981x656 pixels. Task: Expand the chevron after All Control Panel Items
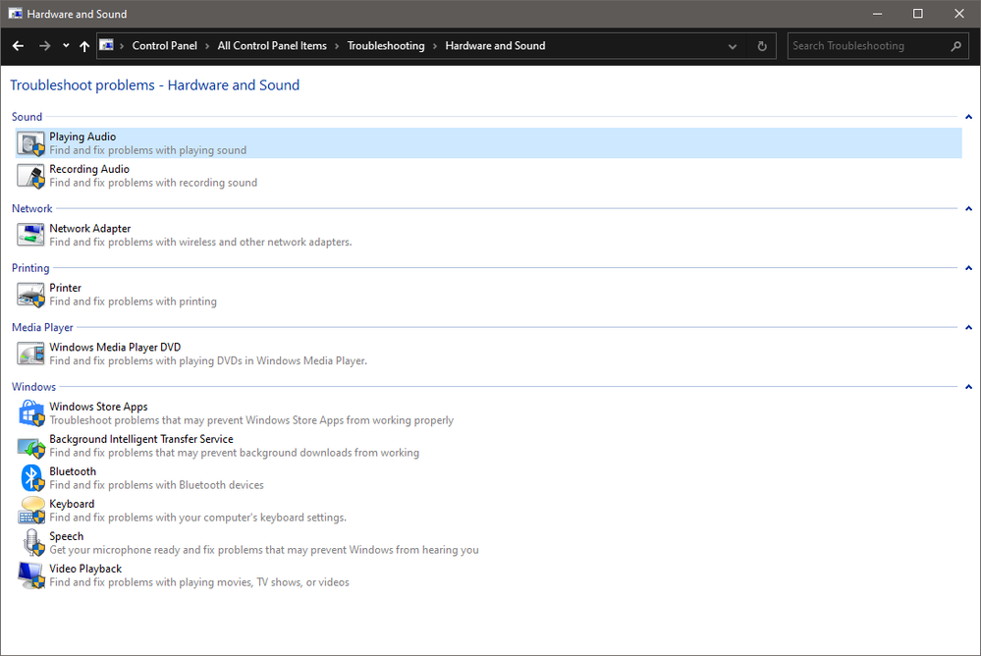coord(337,46)
